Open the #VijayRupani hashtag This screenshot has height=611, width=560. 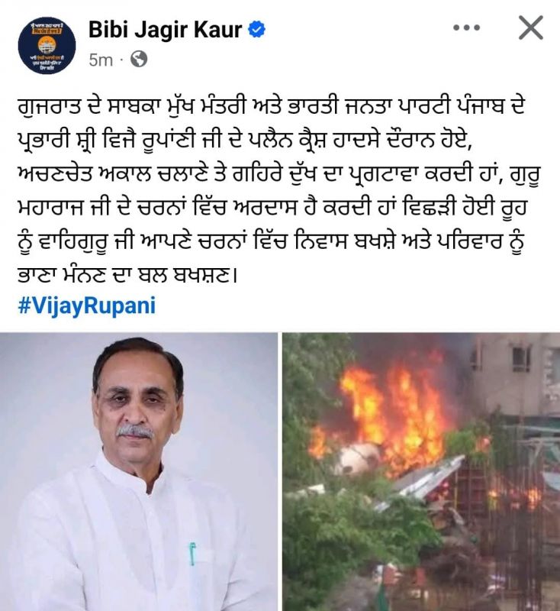pyautogui.click(x=87, y=305)
